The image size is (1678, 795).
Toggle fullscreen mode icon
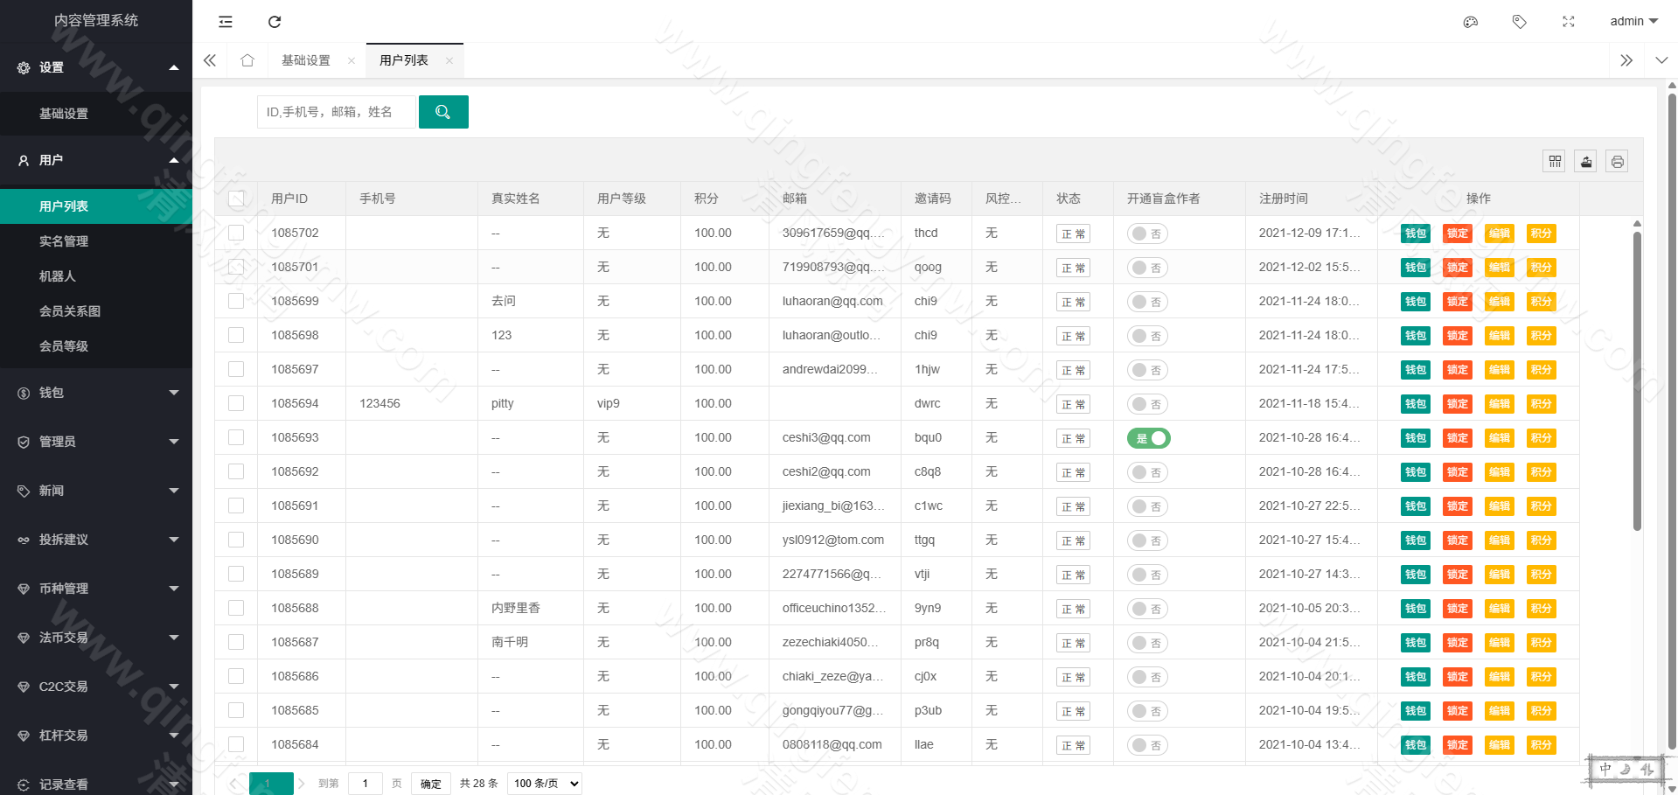point(1569,22)
